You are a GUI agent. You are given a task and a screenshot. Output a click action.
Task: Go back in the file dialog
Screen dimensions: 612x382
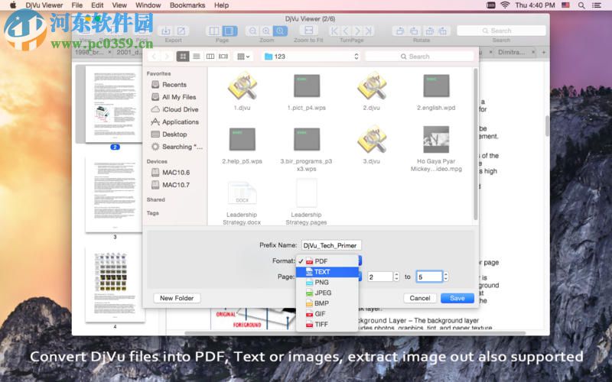[x=155, y=57]
